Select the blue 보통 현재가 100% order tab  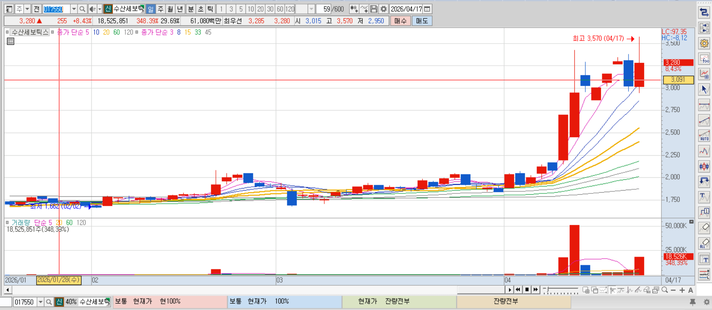coord(285,302)
